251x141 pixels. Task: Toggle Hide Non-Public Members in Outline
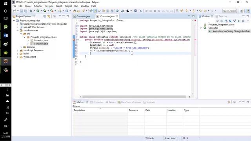[239, 21]
